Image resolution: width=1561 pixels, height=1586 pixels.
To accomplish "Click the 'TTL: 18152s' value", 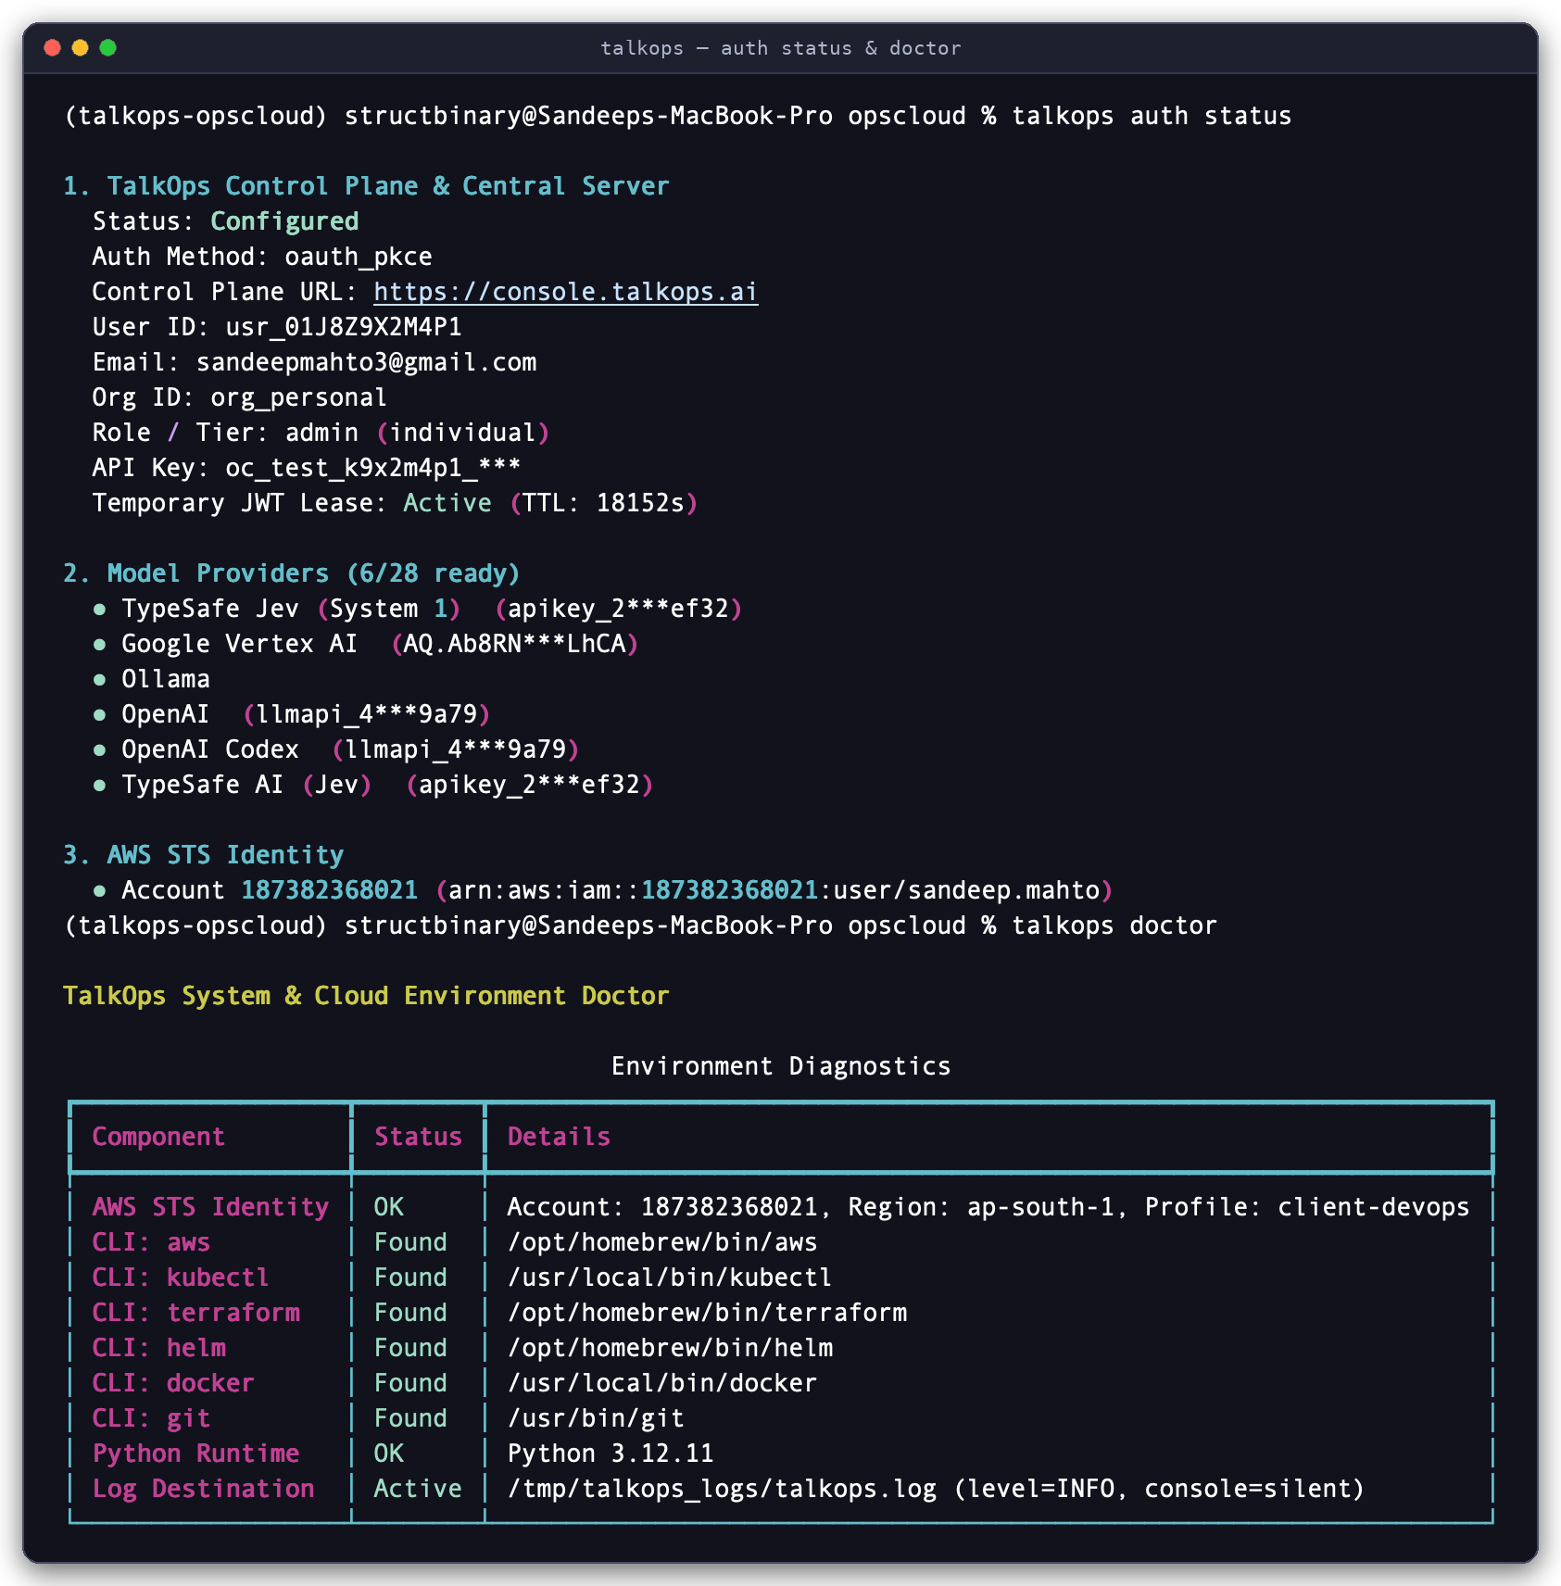I will click(603, 503).
